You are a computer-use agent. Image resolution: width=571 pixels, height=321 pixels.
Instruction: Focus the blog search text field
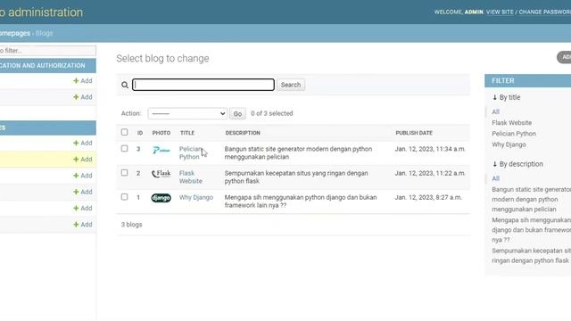(203, 85)
